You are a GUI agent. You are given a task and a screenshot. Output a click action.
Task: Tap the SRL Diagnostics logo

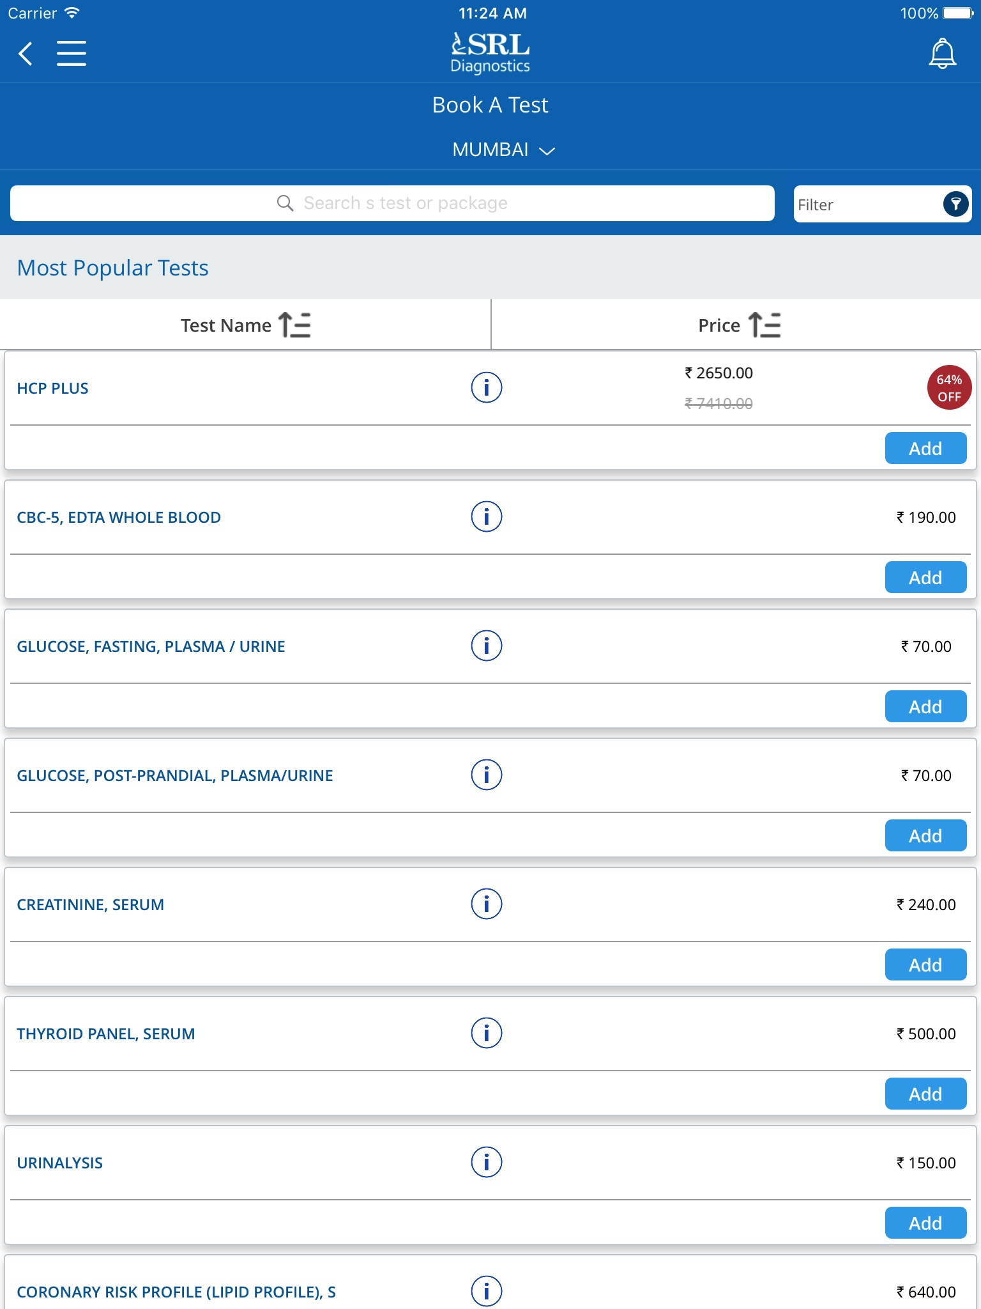490,52
